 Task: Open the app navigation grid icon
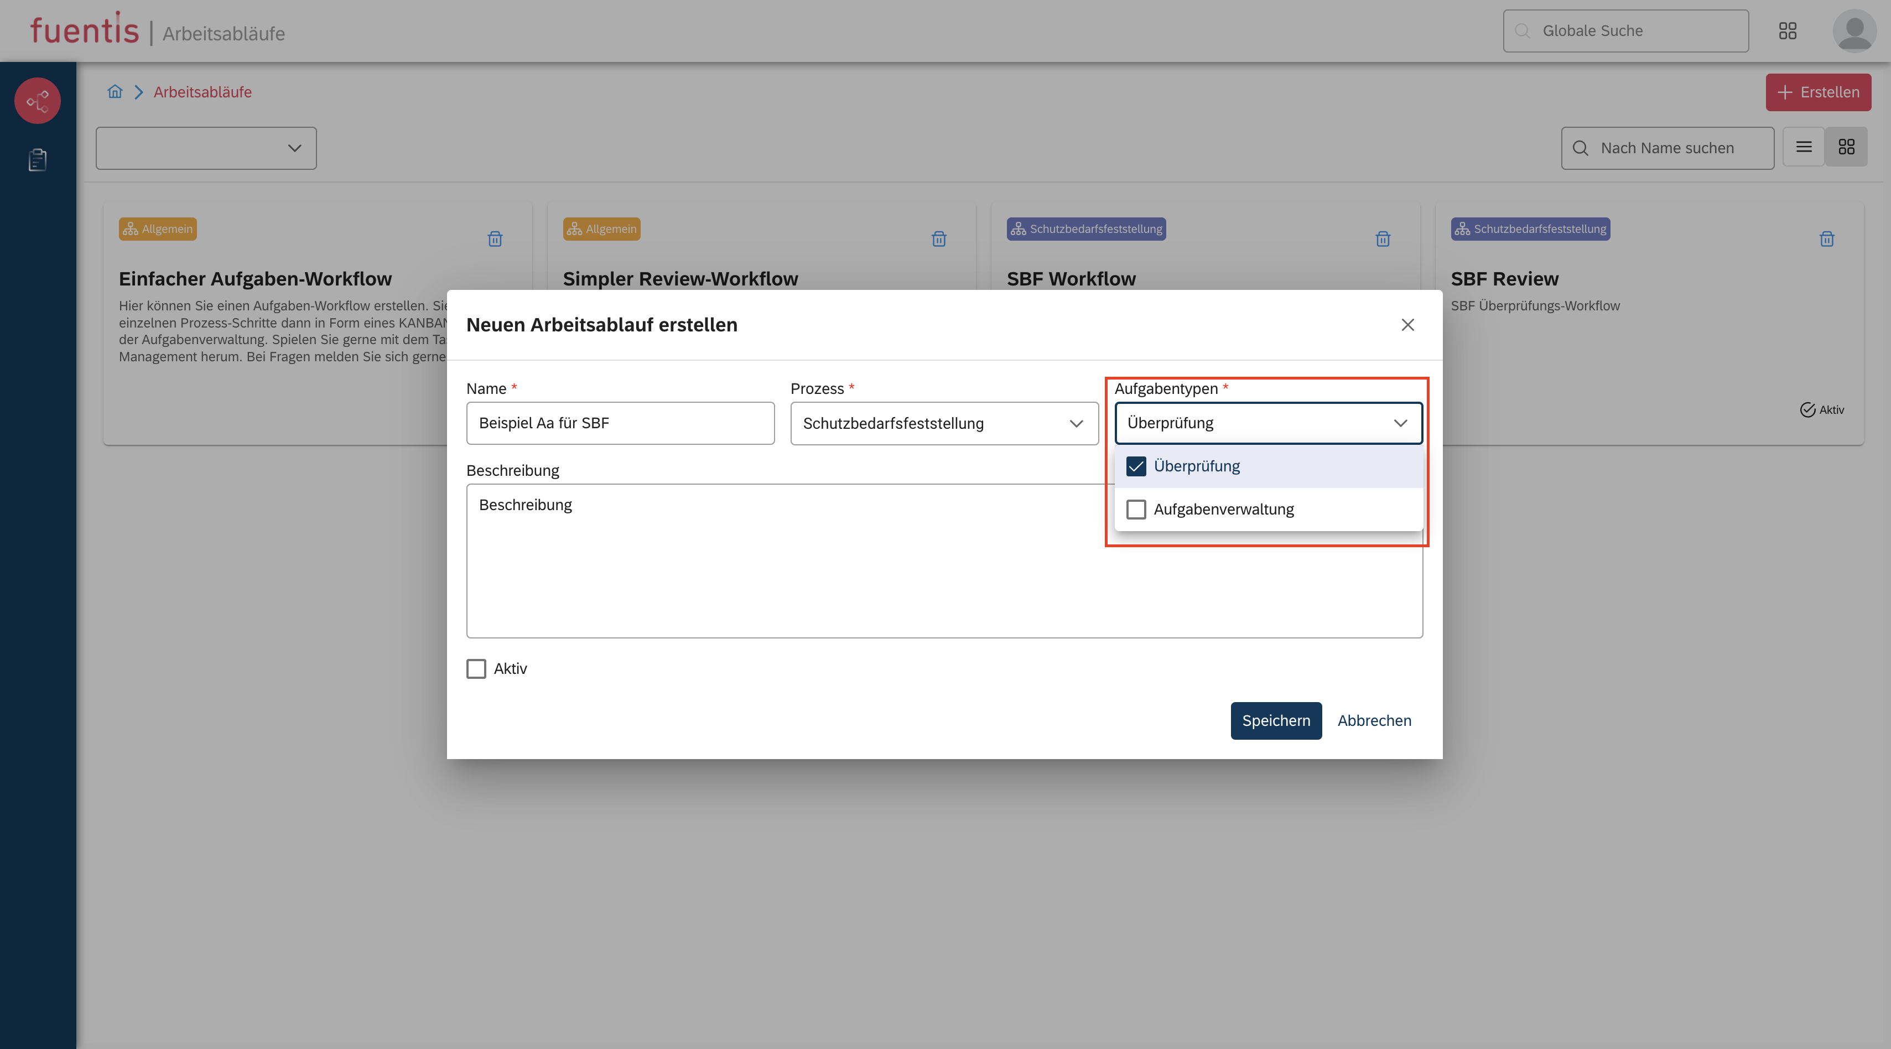point(1788,31)
